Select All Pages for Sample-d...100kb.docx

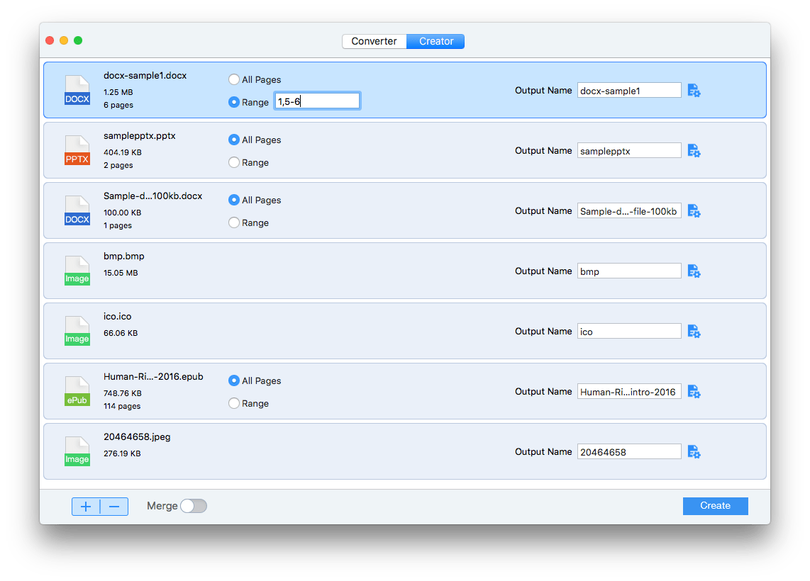coord(234,200)
